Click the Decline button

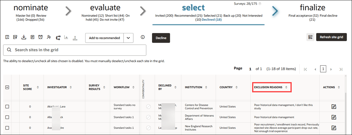tap(161, 38)
